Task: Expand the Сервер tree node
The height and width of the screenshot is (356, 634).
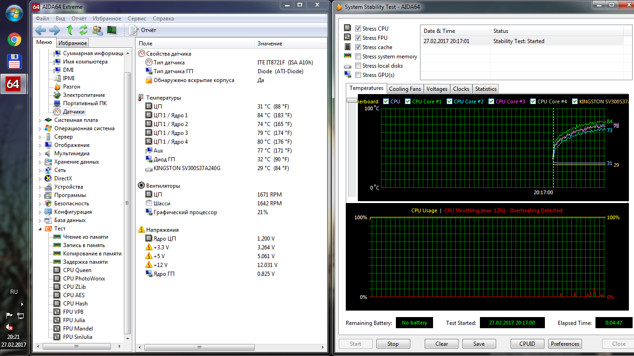Action: tap(40, 137)
